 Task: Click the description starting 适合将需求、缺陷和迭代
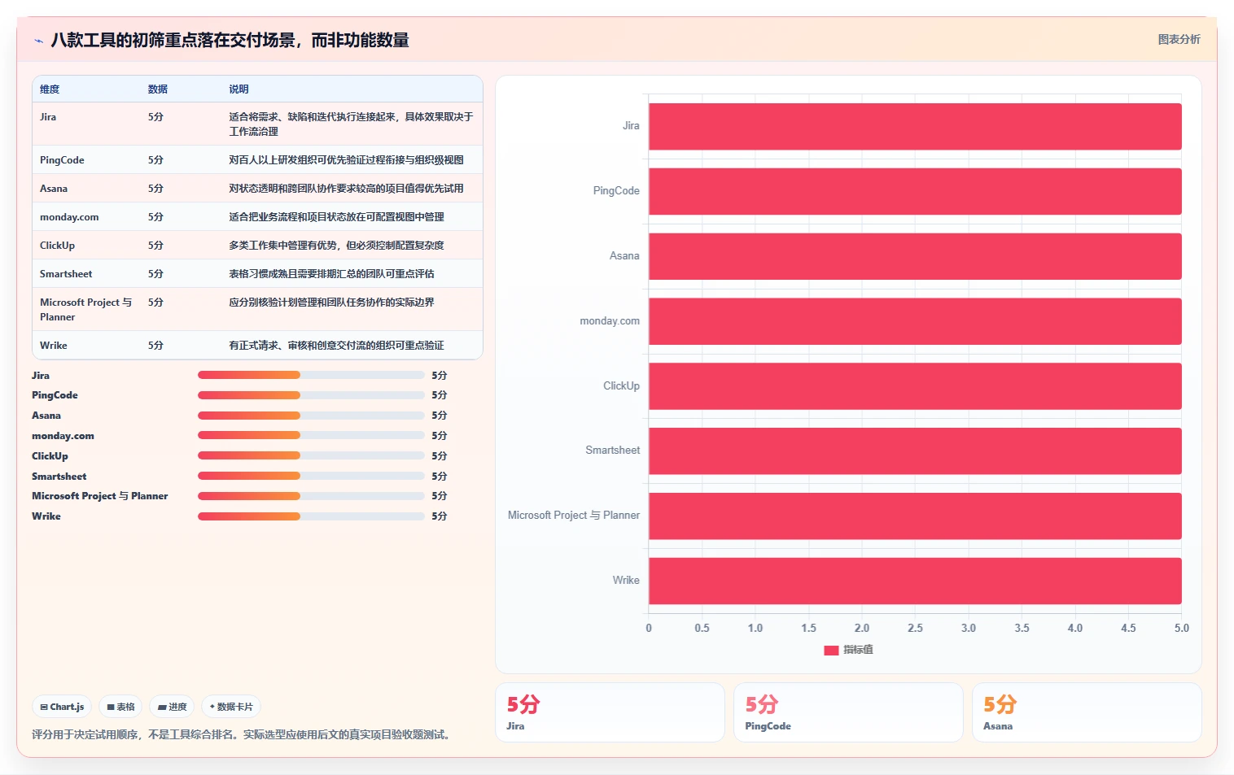coord(351,124)
